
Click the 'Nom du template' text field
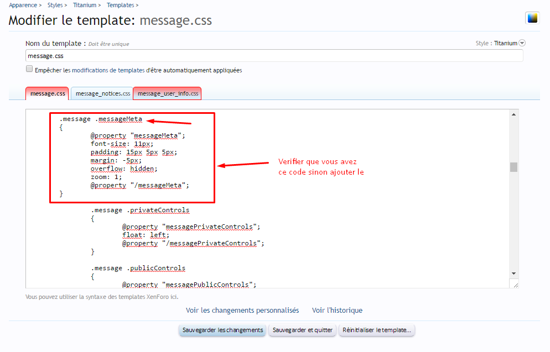(274, 56)
